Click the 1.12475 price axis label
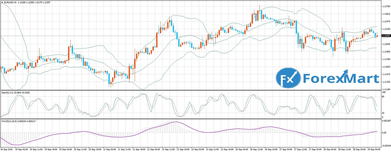Viewport: 391px width, 152px height. pyautogui.click(x=386, y=21)
